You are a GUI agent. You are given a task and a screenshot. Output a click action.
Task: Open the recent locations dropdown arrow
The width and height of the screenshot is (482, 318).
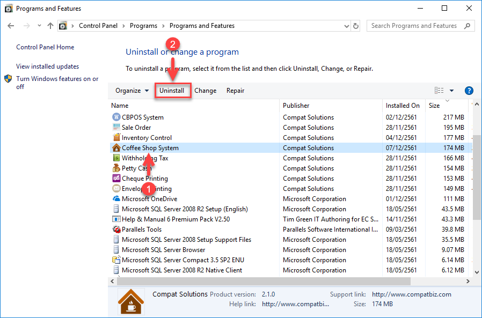pos(39,26)
